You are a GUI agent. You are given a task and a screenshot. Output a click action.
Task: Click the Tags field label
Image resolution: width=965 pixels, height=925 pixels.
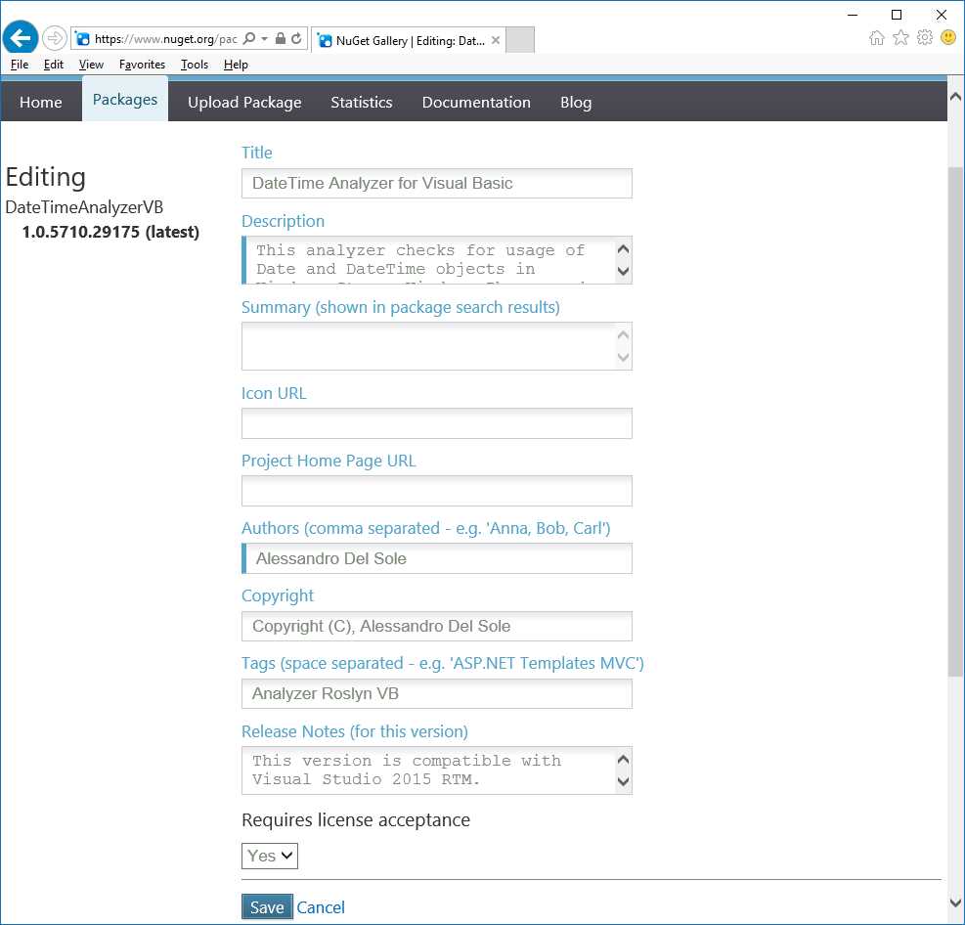pyautogui.click(x=443, y=664)
